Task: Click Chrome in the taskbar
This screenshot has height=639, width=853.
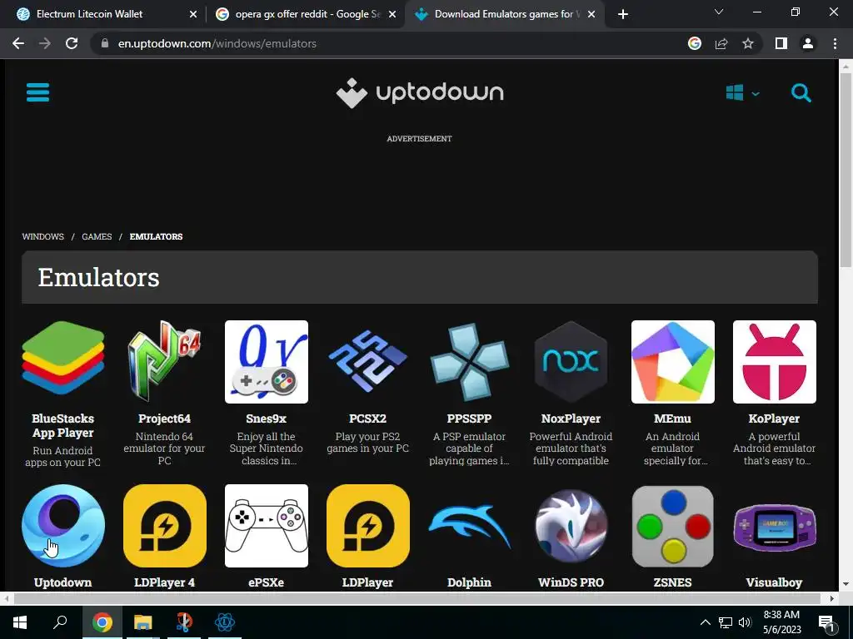Action: pos(102,622)
